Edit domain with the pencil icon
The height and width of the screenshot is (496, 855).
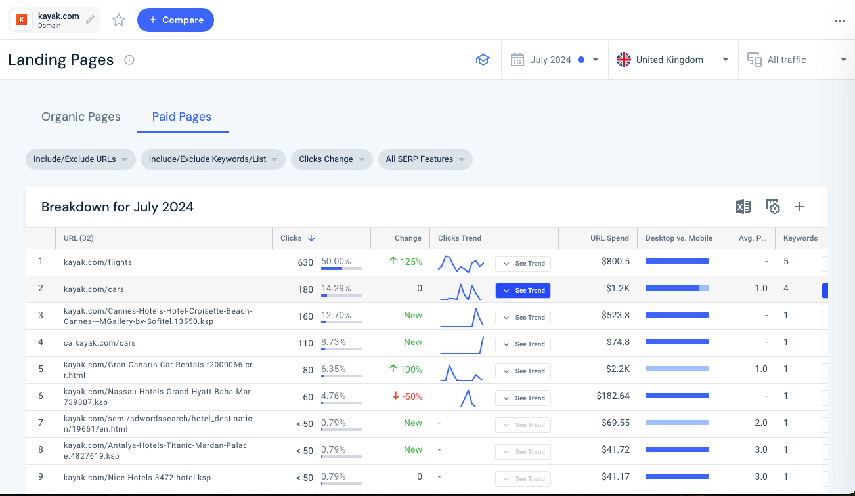tap(90, 20)
